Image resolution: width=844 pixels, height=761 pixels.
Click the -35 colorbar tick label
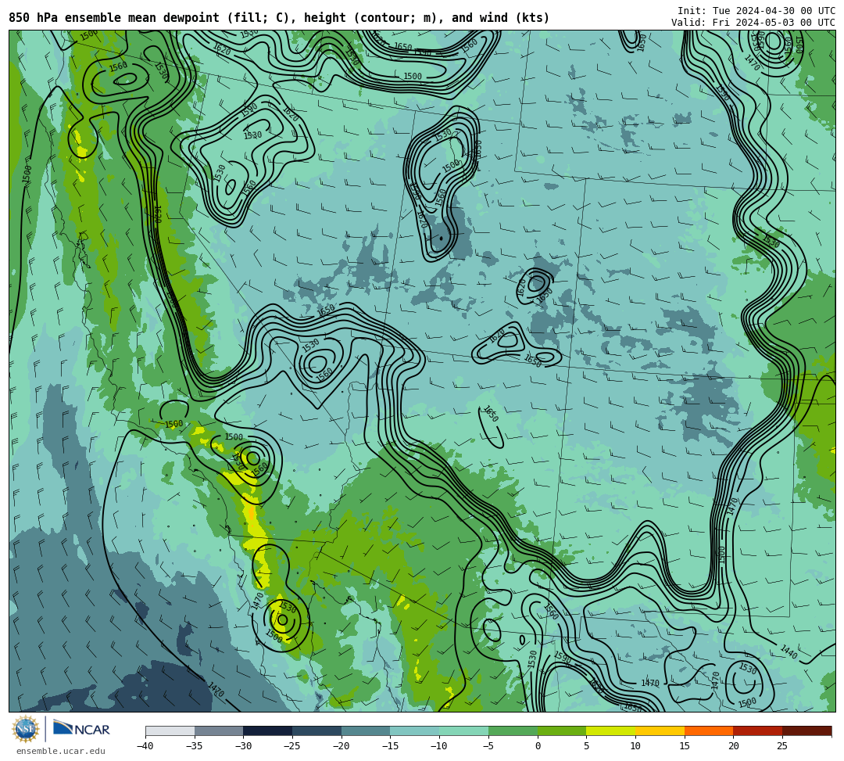(x=194, y=746)
